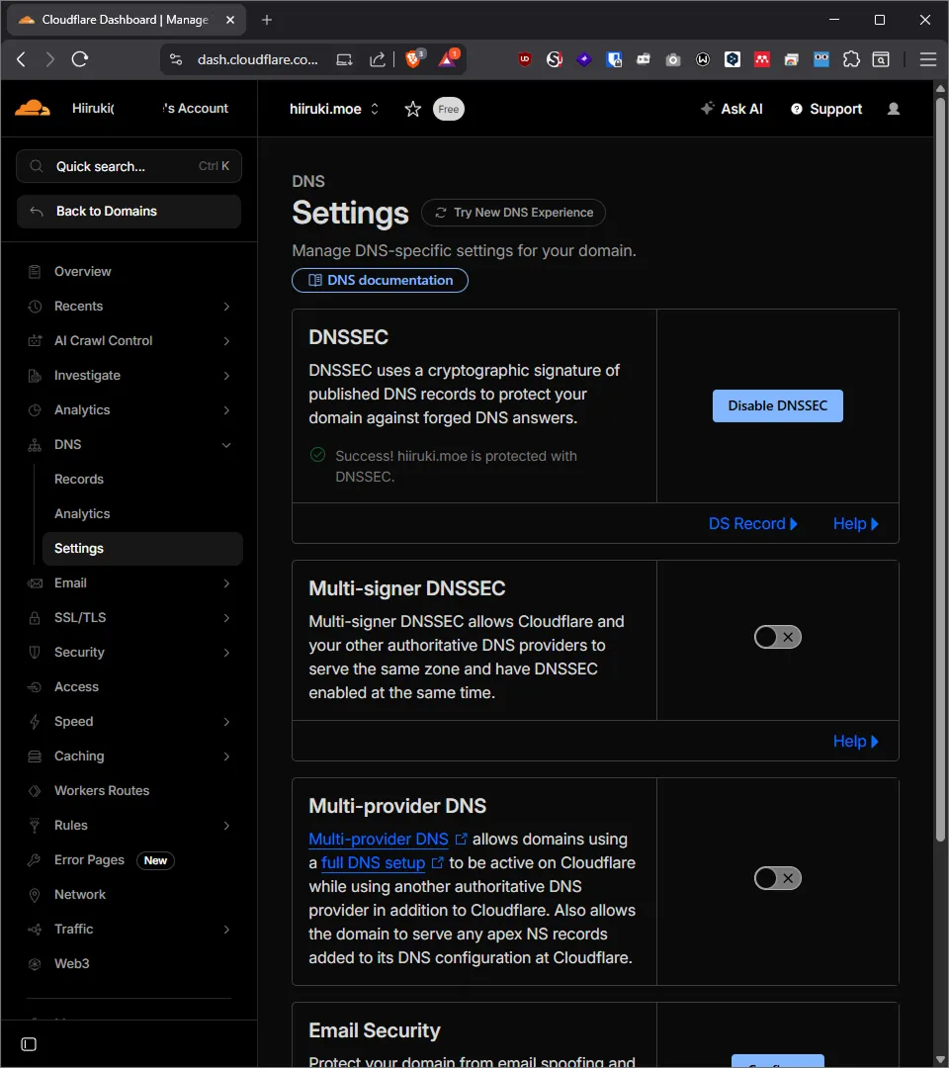Expand the Security sidebar section
This screenshot has height=1068, width=949.
[x=226, y=653]
